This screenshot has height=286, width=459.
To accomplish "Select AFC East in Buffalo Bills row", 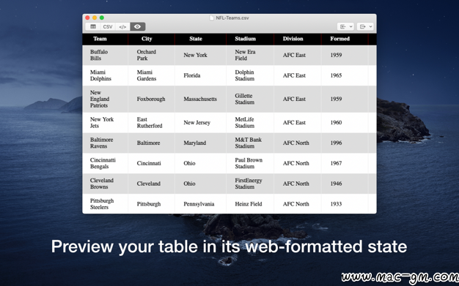I will click(298, 55).
